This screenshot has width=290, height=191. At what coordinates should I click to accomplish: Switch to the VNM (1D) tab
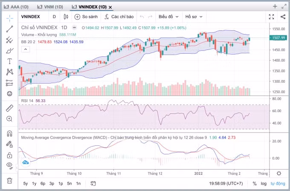(50, 7)
